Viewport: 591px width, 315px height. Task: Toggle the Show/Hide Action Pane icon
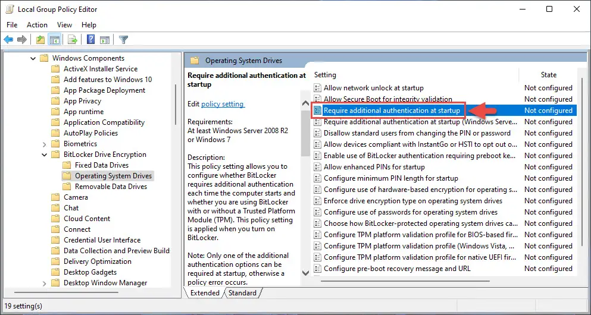(x=105, y=39)
